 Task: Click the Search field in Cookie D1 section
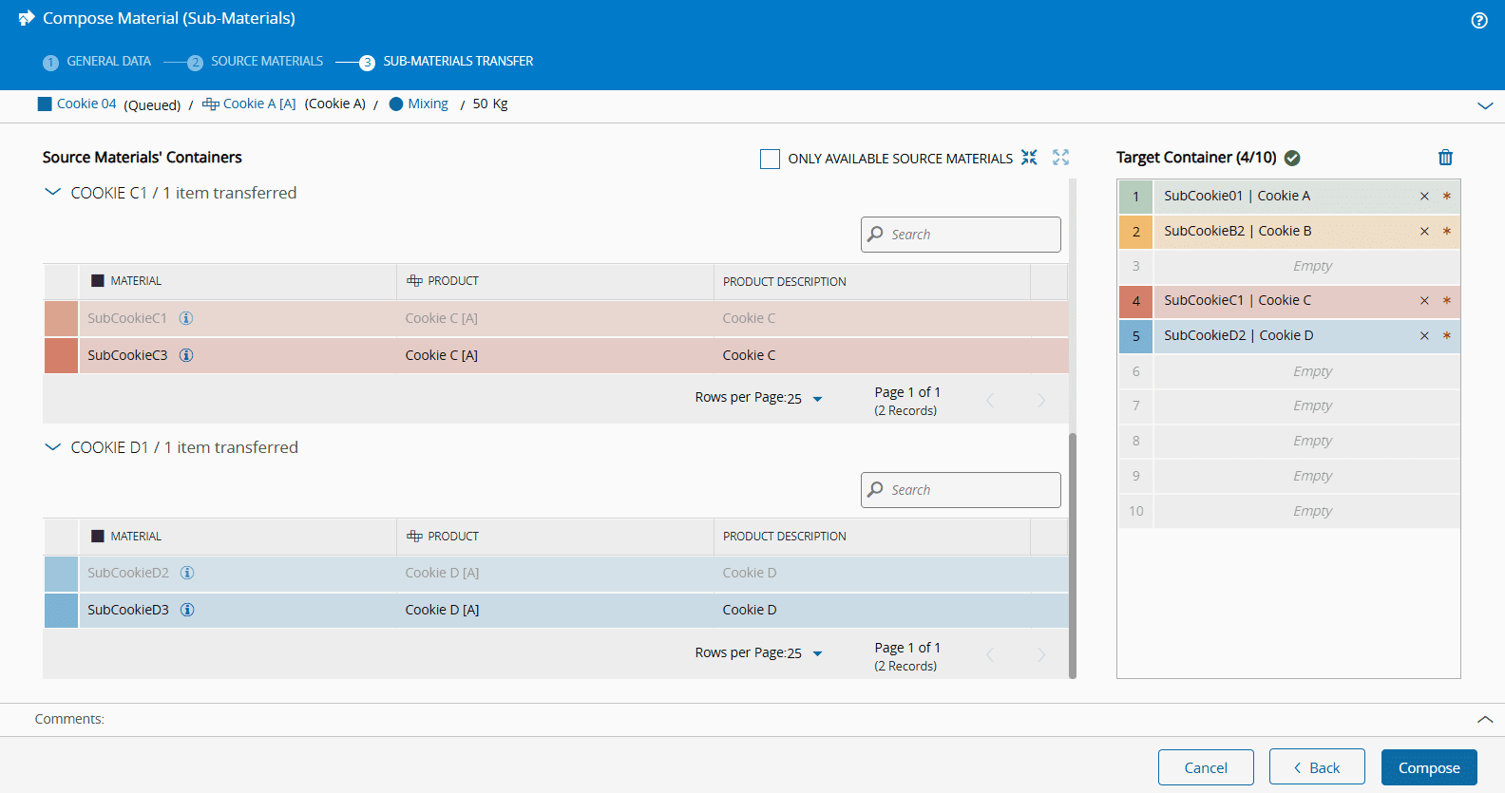click(961, 490)
